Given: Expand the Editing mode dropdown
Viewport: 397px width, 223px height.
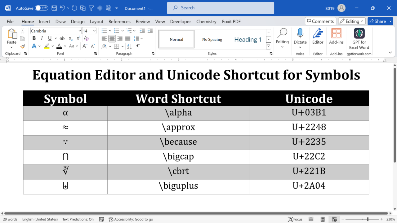Looking at the screenshot, I should (352, 21).
